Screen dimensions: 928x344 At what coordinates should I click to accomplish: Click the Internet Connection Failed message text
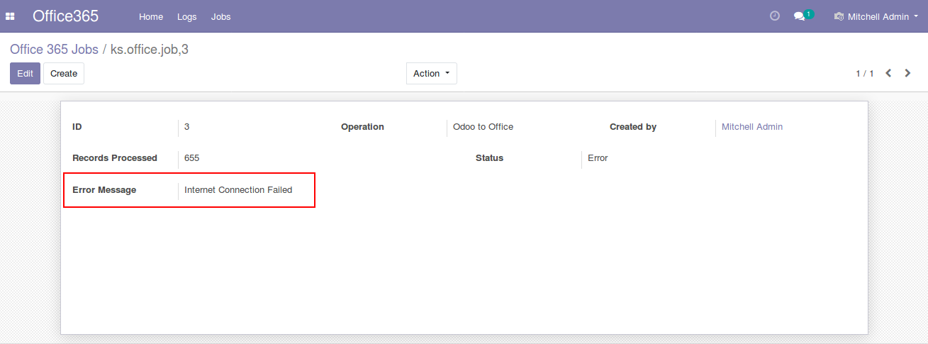coord(238,190)
